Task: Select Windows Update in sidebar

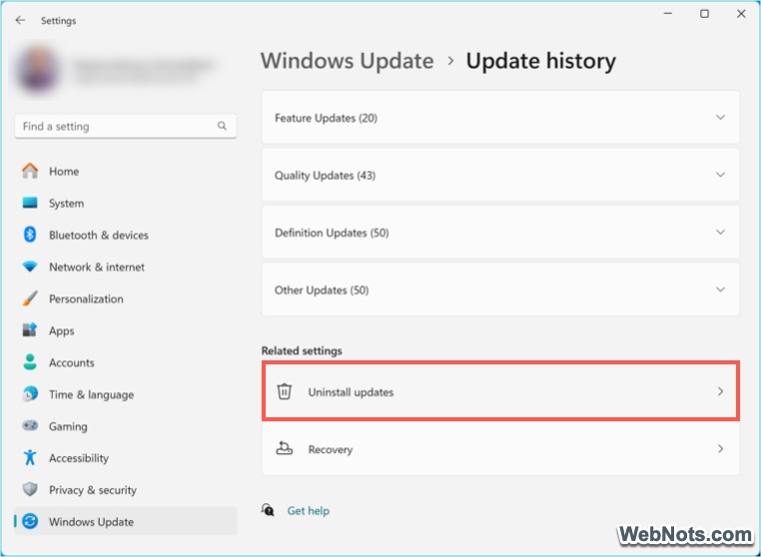Action: 125,522
